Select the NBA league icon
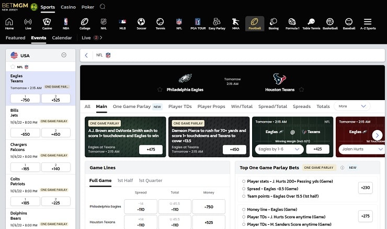387x229 pixels. (x=66, y=24)
